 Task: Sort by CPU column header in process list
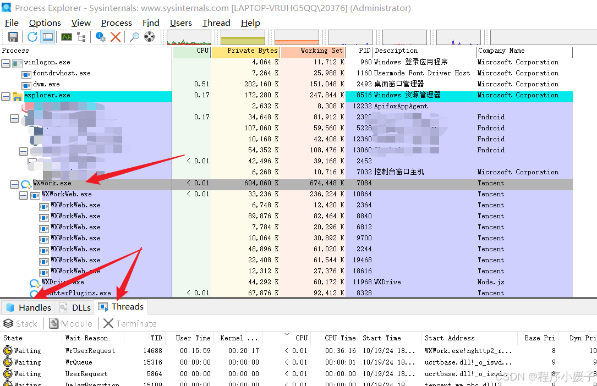point(191,51)
